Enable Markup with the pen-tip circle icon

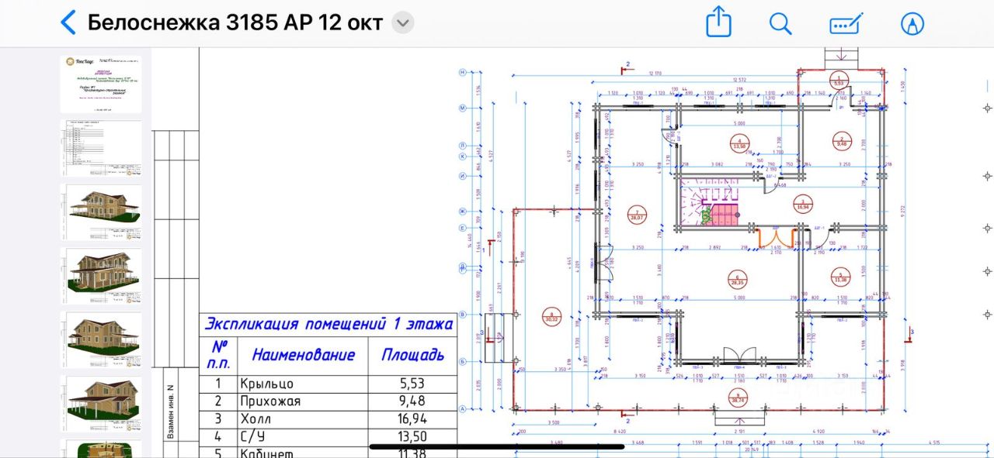(912, 23)
